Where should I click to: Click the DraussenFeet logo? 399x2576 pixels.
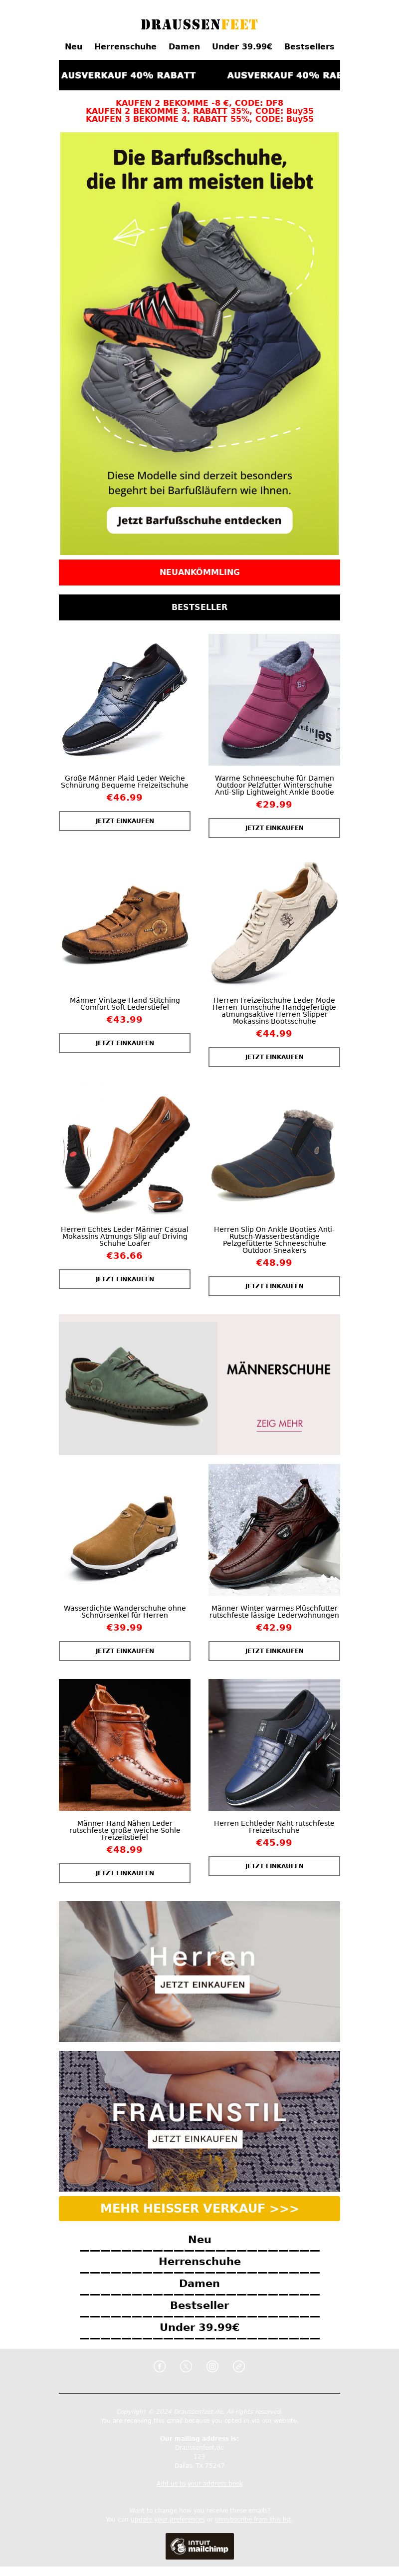point(199,24)
